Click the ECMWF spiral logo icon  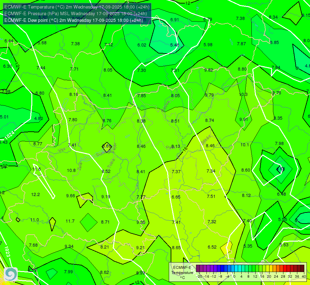pos(11,274)
